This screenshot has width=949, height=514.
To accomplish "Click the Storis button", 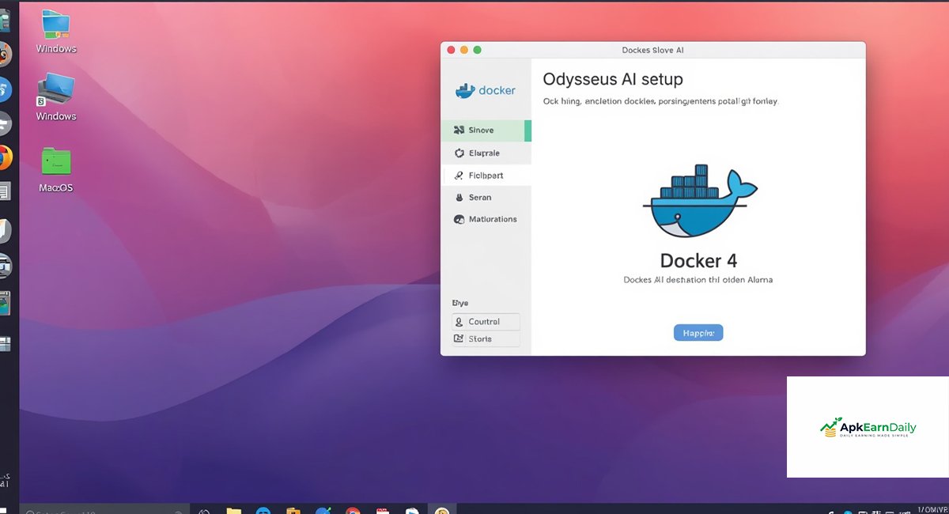I will click(x=486, y=338).
